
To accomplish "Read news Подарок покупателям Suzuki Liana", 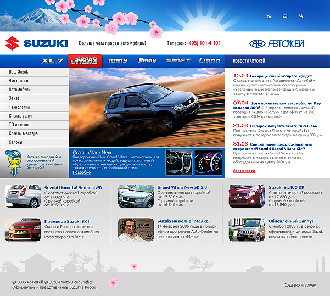I will tap(283, 126).
